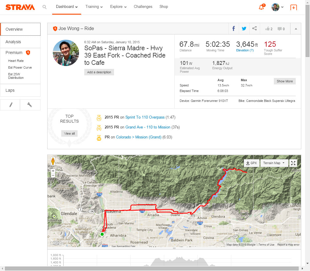Share ride on Twitter
310x271 pixels.
244,29
